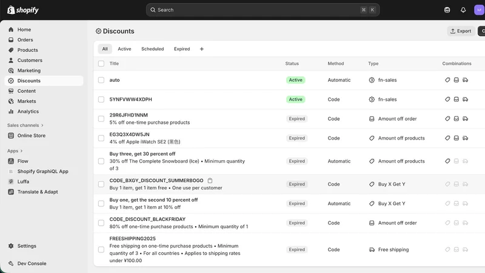Click the Expired badge in EG3Q3X4DW5JN row

point(296,138)
